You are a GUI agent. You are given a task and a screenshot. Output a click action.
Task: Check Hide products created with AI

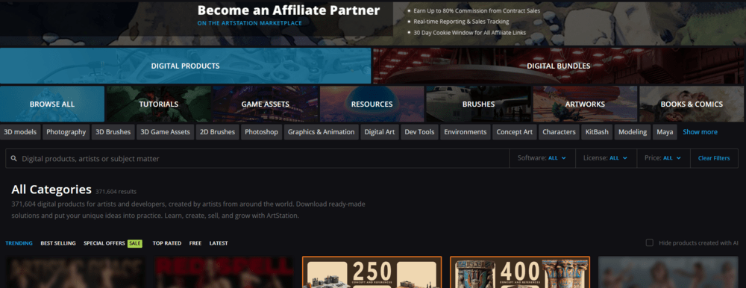pos(650,242)
